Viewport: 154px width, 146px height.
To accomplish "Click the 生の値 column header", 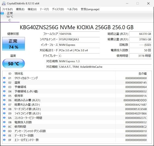I will (143, 74).
